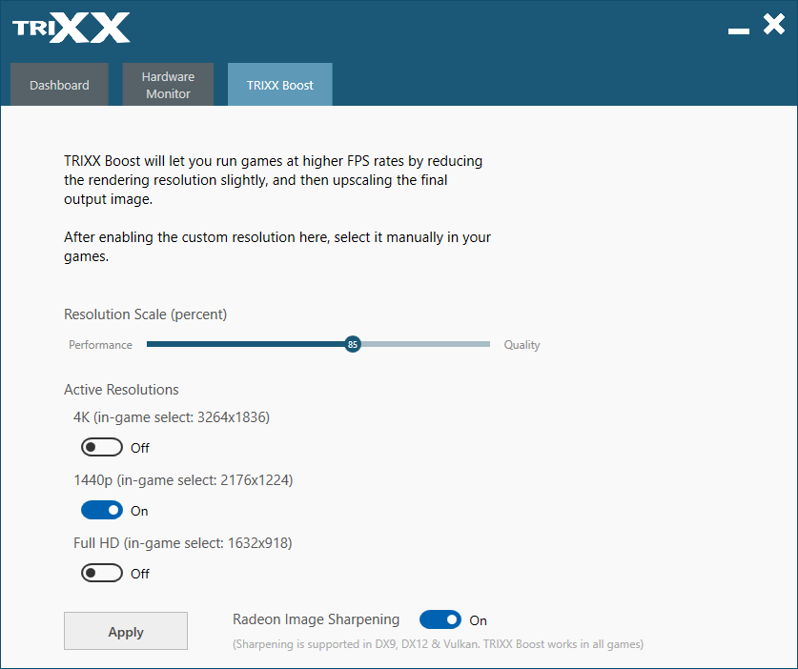Switch to Hardware Monitor tab
Viewport: 798px width, 669px height.
point(168,85)
